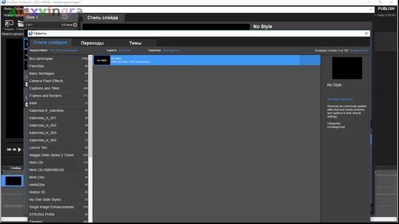Switch to the Темы tab
The height and width of the screenshot is (224, 399).
(x=135, y=43)
